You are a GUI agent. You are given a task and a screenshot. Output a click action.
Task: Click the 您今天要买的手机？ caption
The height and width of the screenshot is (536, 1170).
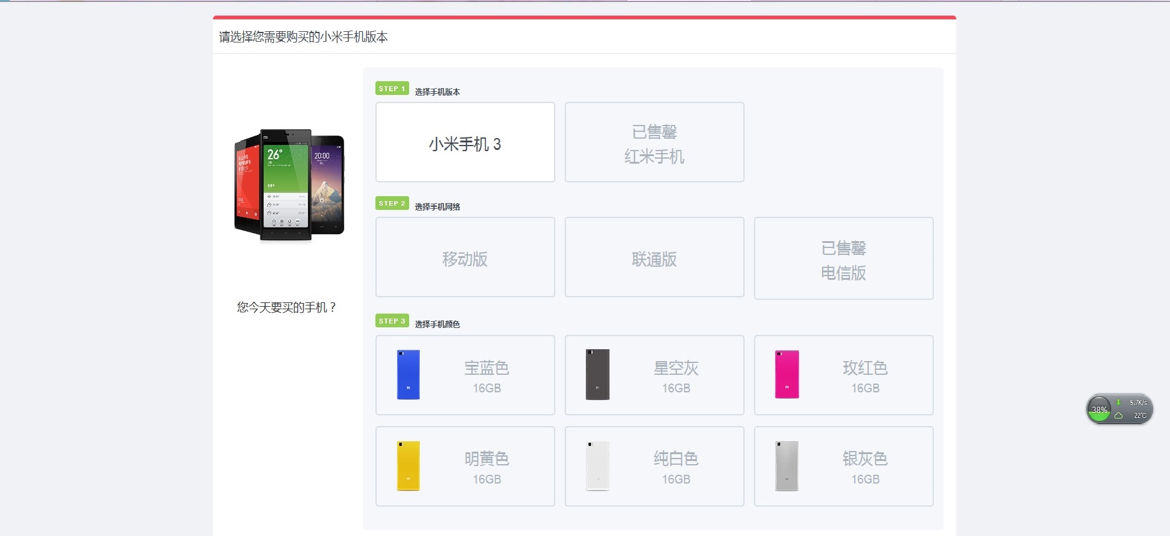(x=287, y=307)
